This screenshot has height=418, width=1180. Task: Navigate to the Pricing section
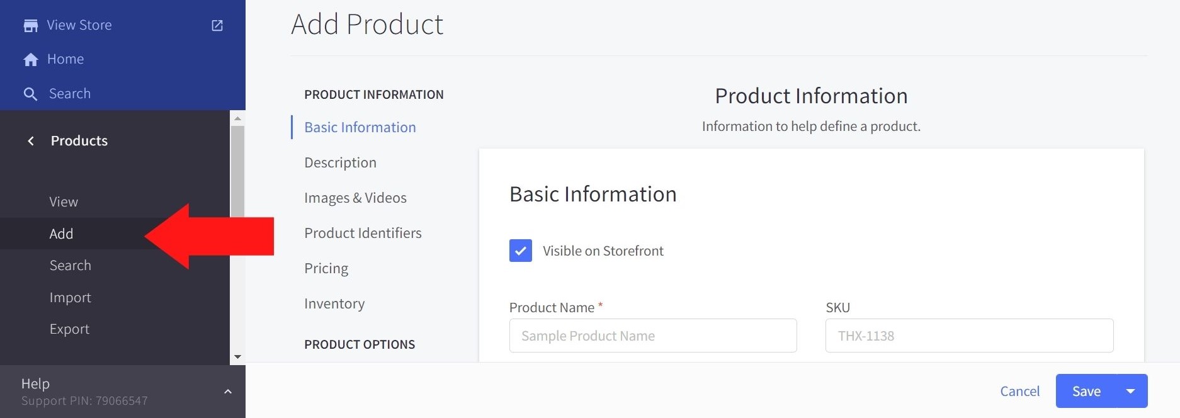(x=326, y=268)
